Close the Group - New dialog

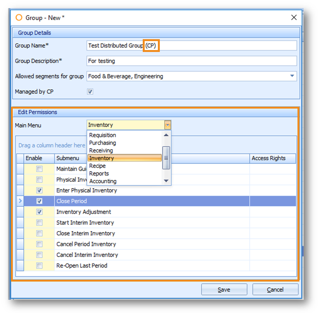(x=294, y=17)
